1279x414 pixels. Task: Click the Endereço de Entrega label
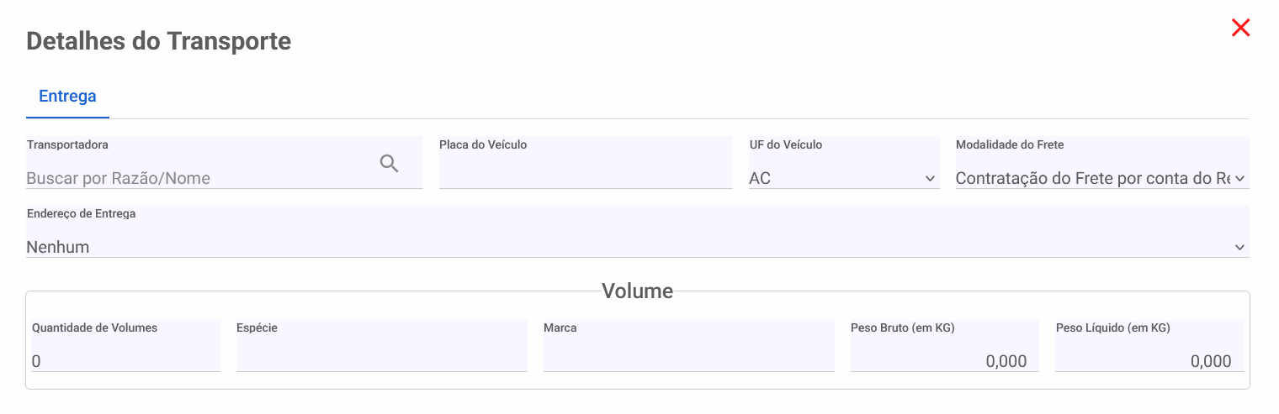(x=81, y=213)
